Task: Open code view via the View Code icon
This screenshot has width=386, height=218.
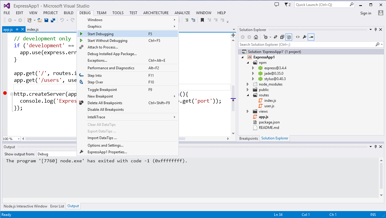Action: click(298, 37)
